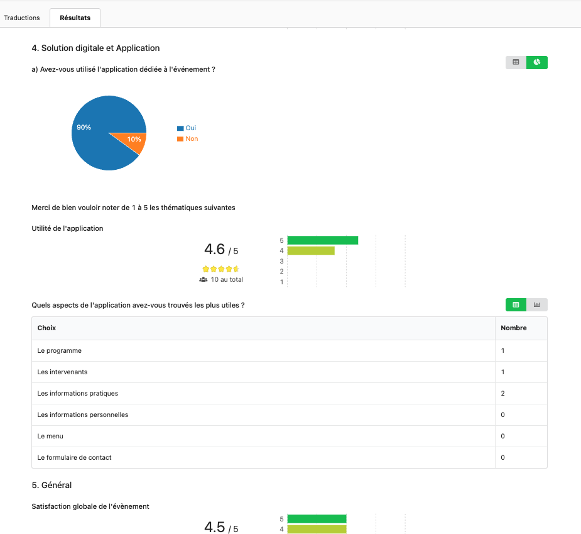Click the 5-star bar for Satisfaction globale
The width and height of the screenshot is (581, 534).
click(x=317, y=519)
